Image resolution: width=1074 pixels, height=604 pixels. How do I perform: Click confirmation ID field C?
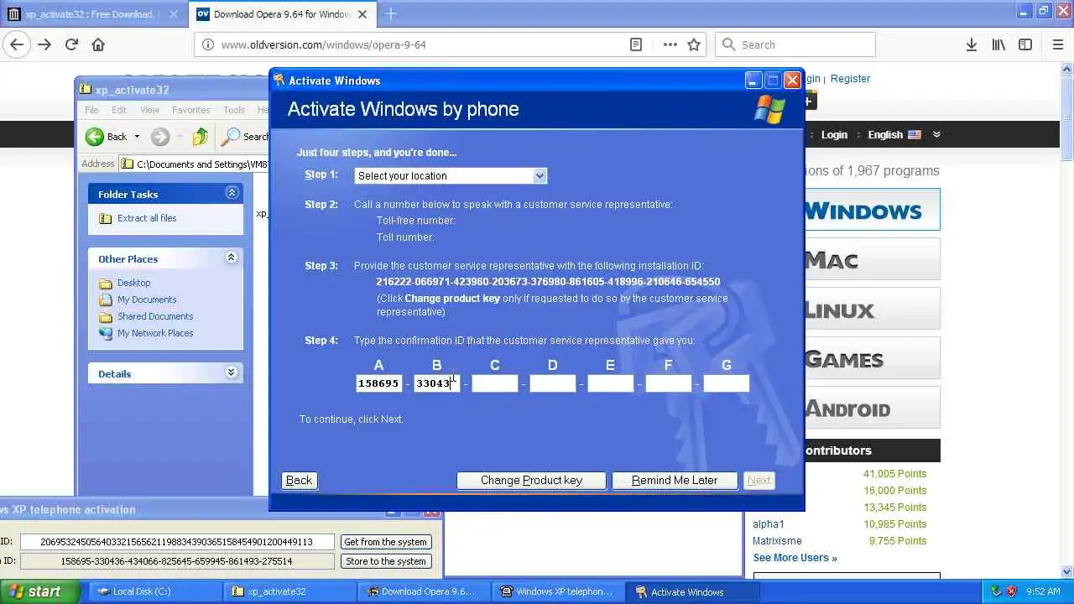coord(494,383)
